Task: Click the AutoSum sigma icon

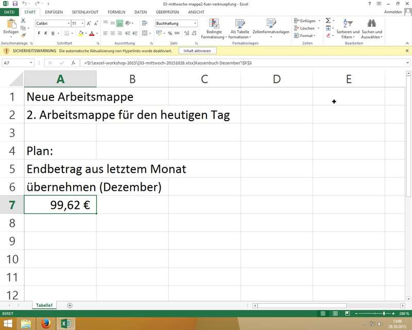Action: coord(329,21)
